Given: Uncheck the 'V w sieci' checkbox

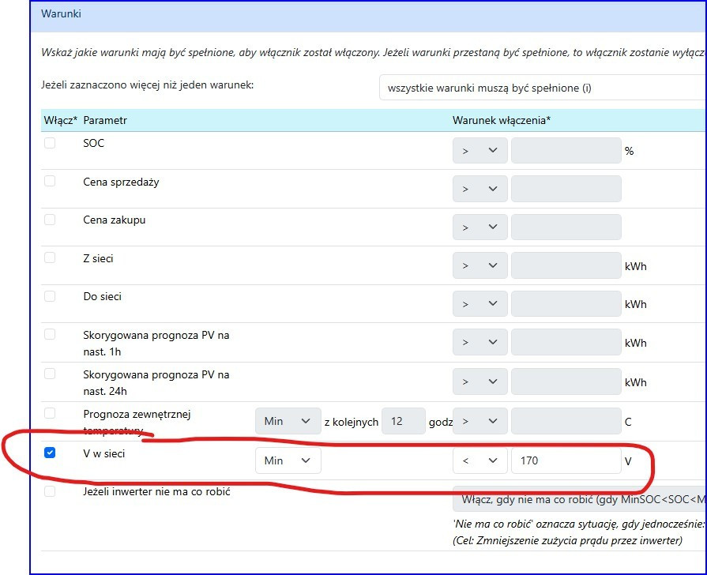Looking at the screenshot, I should point(50,453).
